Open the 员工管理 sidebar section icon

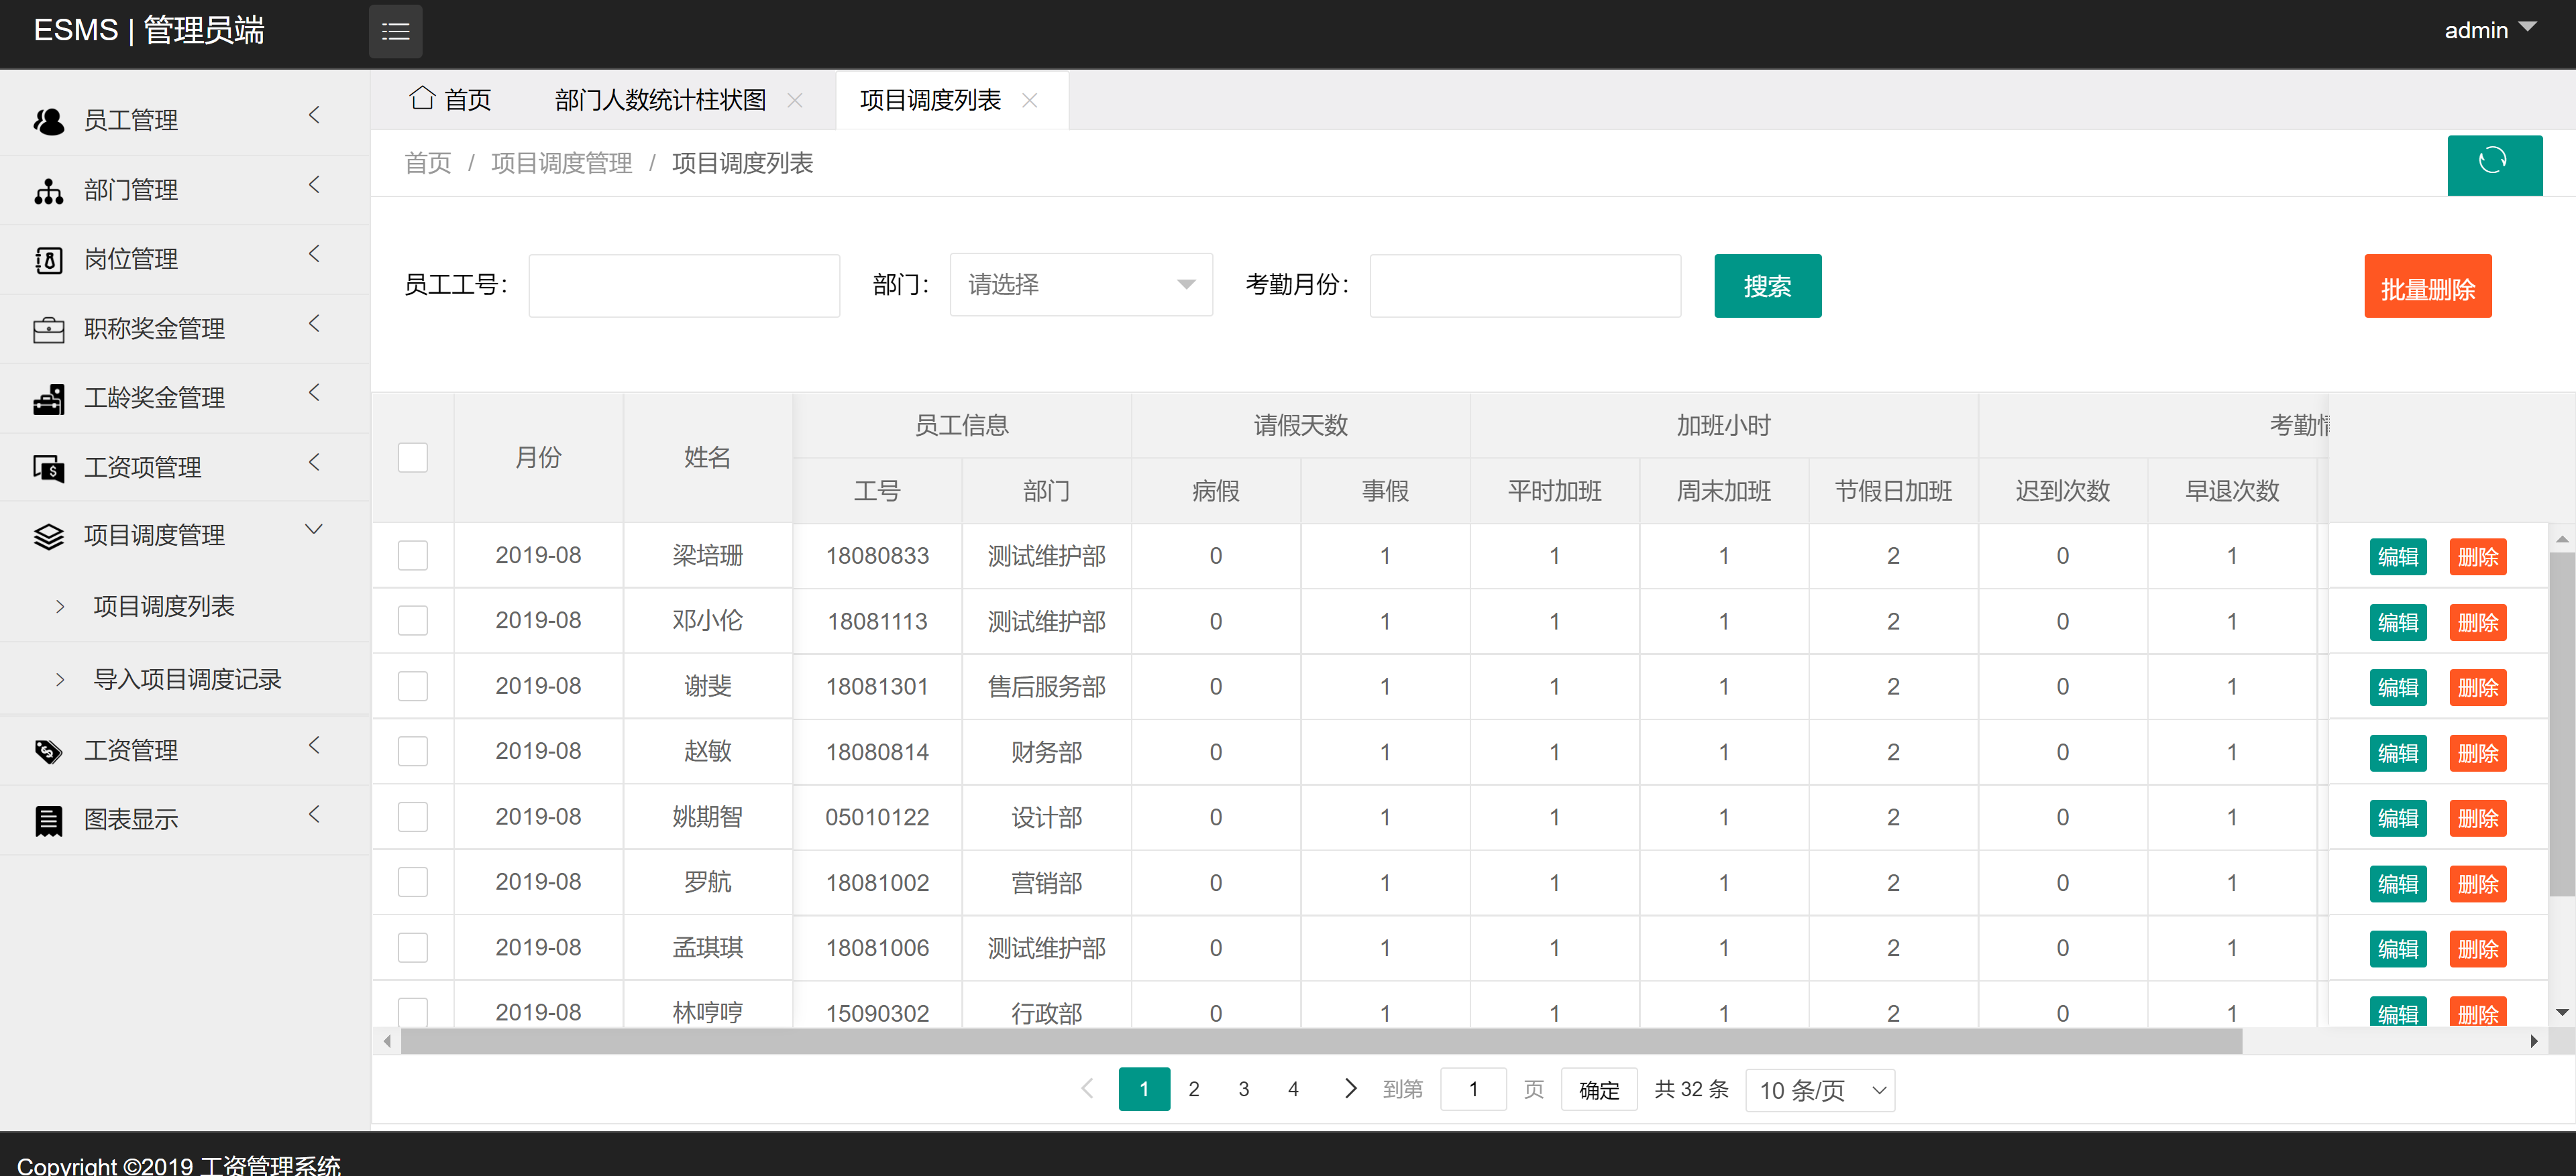[48, 120]
